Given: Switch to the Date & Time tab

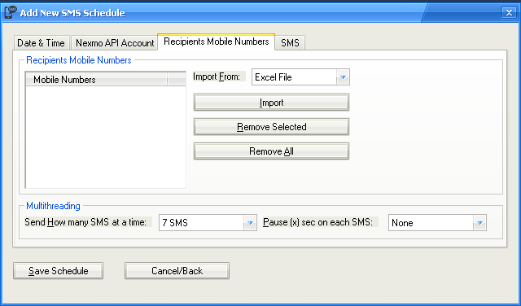Looking at the screenshot, I should coord(42,43).
